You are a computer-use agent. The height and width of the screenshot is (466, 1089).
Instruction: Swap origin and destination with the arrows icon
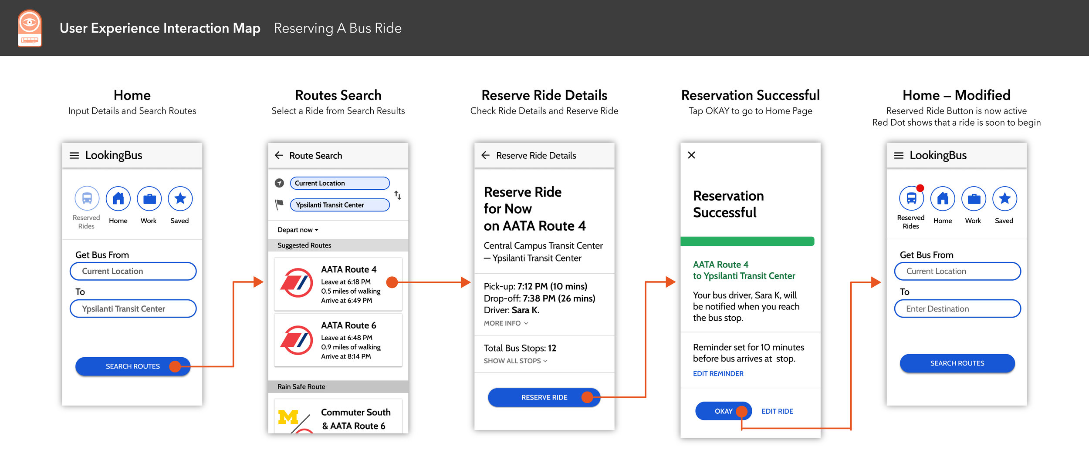tap(398, 195)
